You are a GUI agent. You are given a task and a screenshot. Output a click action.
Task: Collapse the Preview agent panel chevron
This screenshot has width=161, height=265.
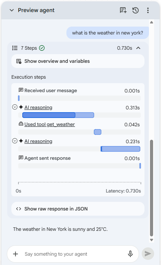pos(12,10)
